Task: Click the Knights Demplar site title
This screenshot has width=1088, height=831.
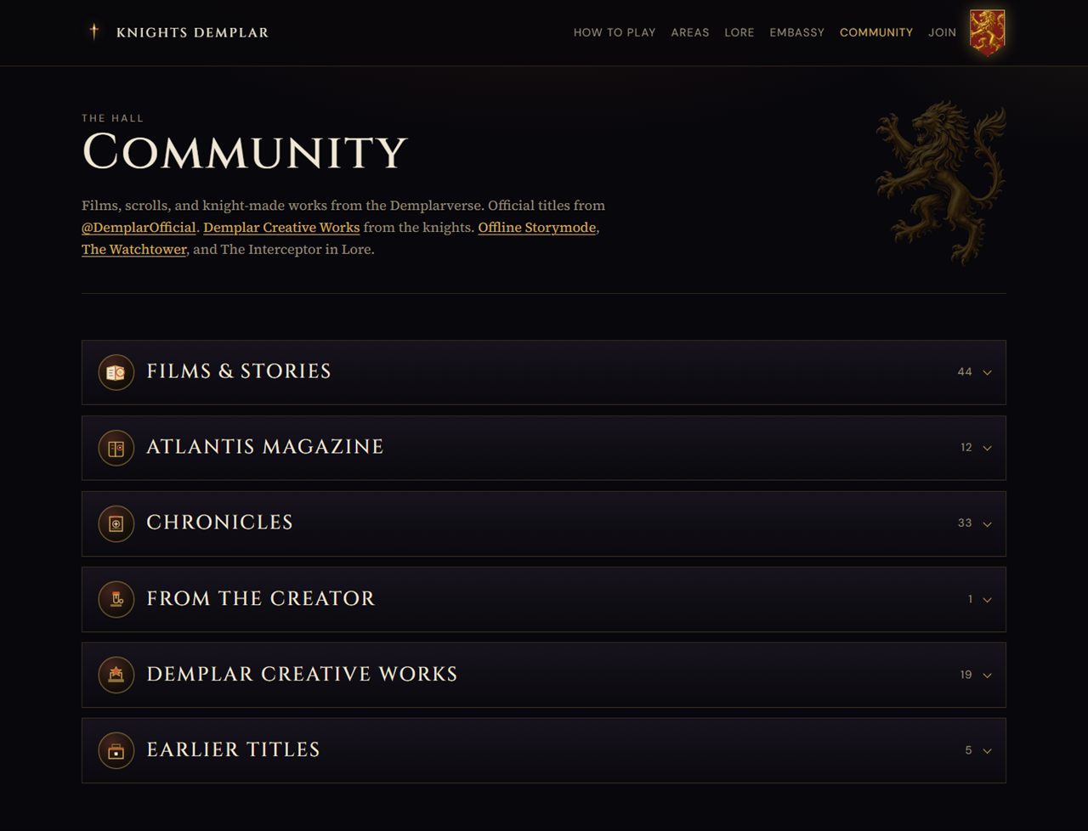Action: click(192, 32)
